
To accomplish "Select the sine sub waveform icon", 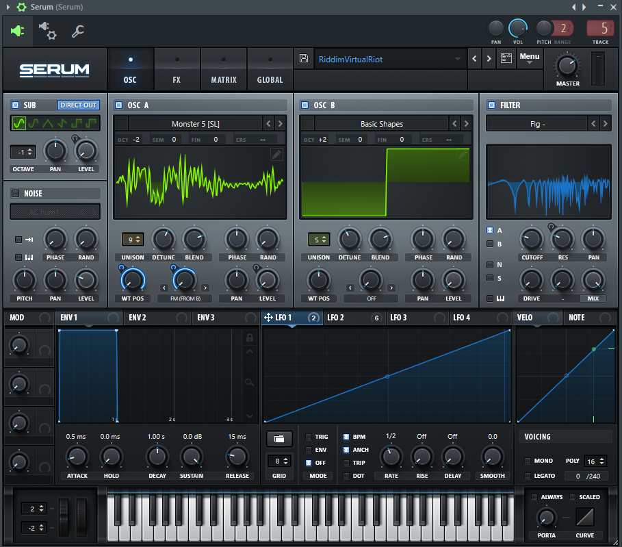I will [x=18, y=123].
